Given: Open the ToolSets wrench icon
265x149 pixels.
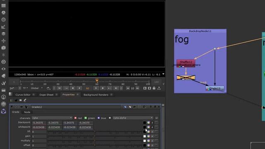Looking at the screenshot, I should coord(3,83).
